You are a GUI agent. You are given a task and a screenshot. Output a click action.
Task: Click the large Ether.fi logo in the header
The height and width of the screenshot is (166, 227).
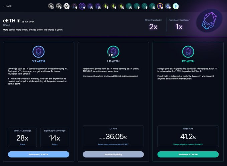(x=209, y=21)
